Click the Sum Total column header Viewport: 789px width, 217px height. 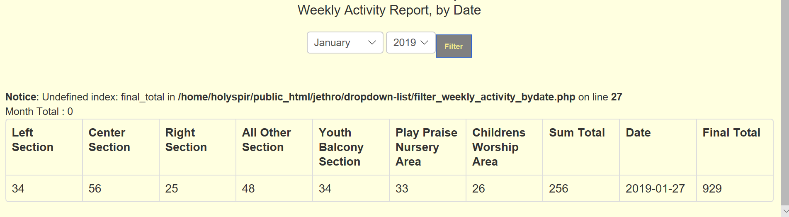pos(581,147)
